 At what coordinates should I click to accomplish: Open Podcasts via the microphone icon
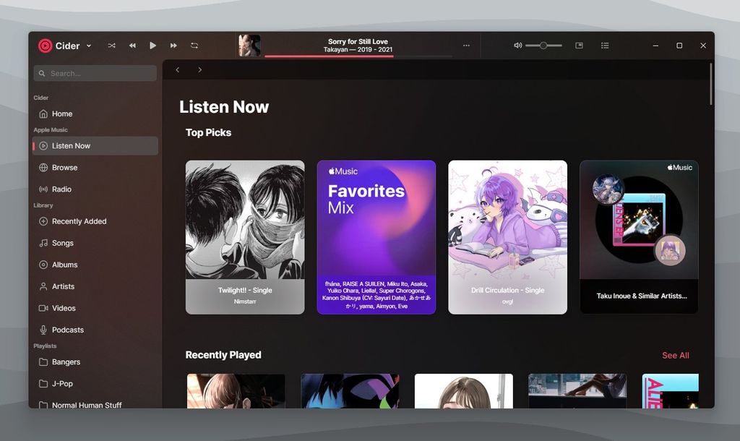coord(45,330)
